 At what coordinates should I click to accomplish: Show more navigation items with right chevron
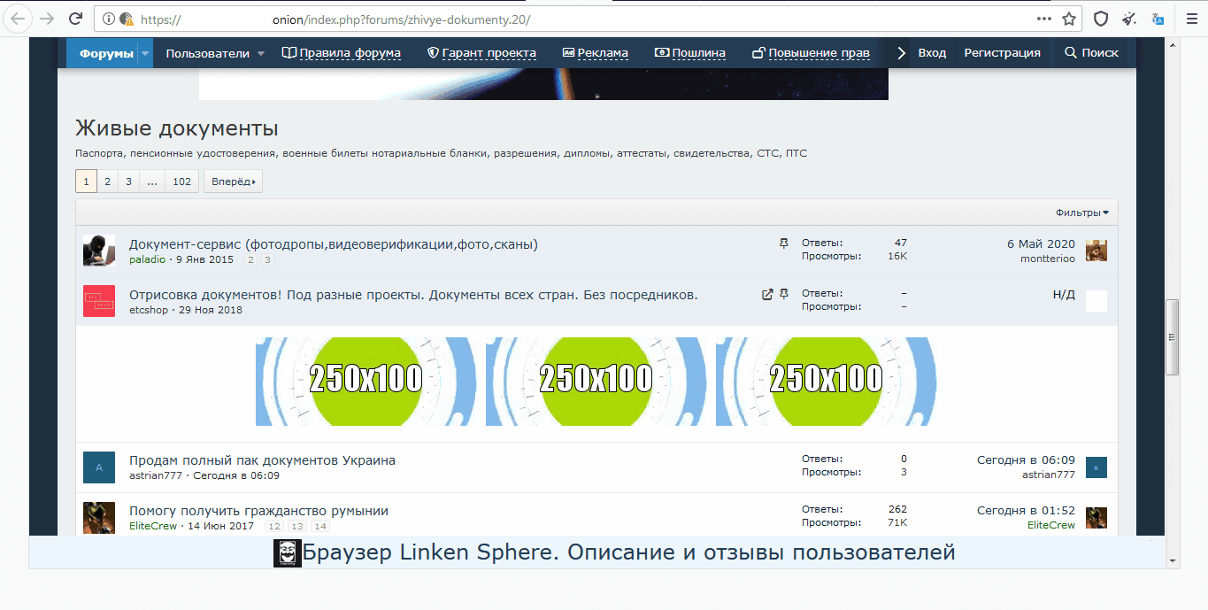901,53
